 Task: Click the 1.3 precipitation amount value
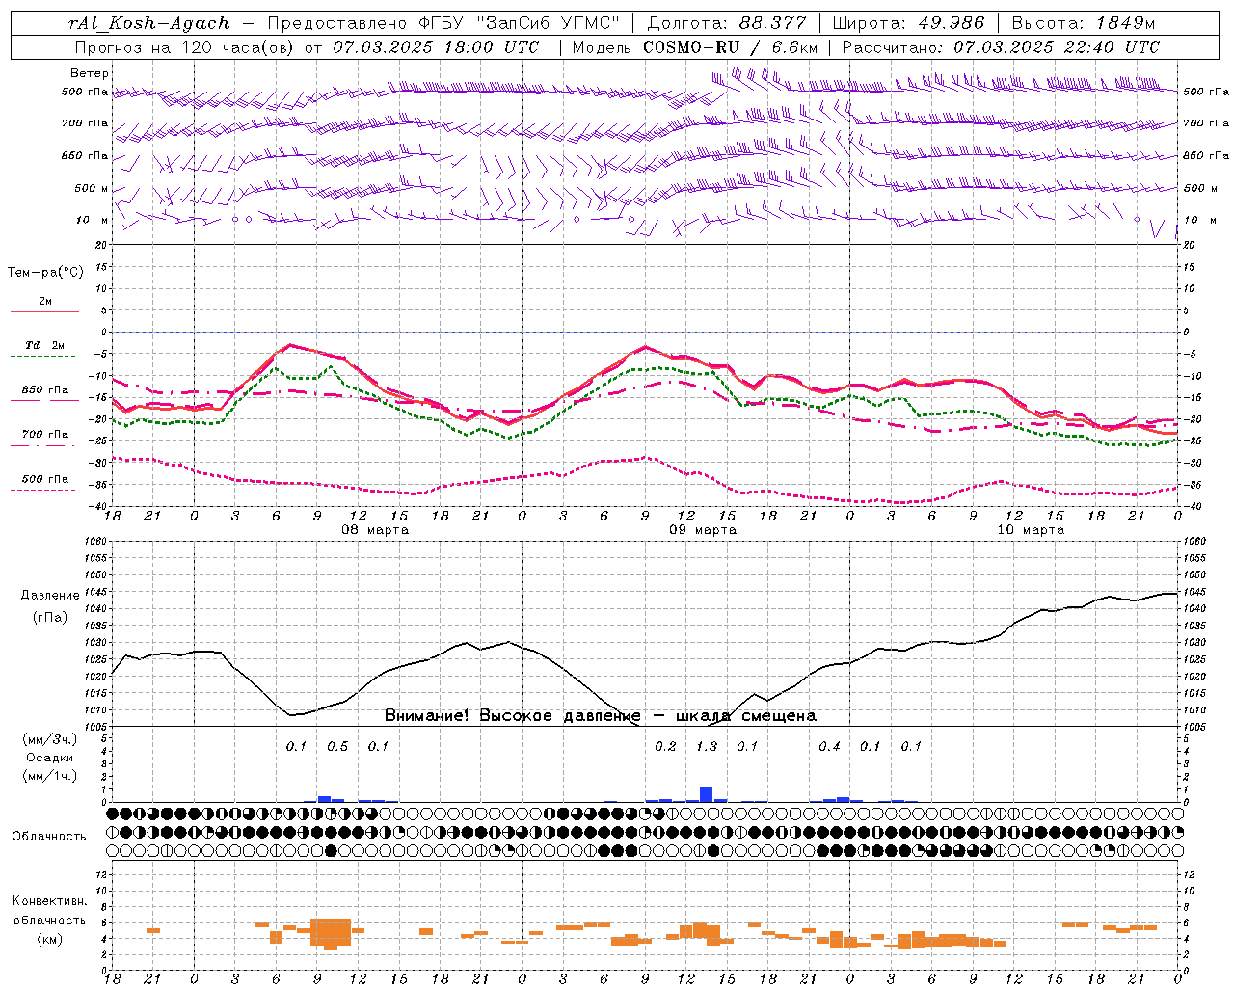(707, 746)
